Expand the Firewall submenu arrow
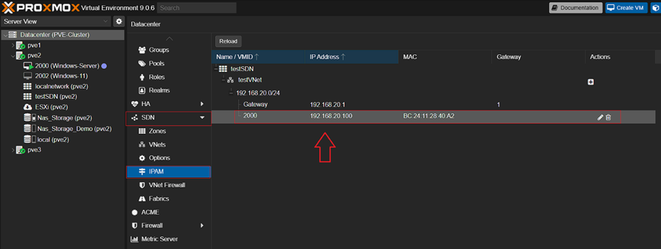 point(202,225)
